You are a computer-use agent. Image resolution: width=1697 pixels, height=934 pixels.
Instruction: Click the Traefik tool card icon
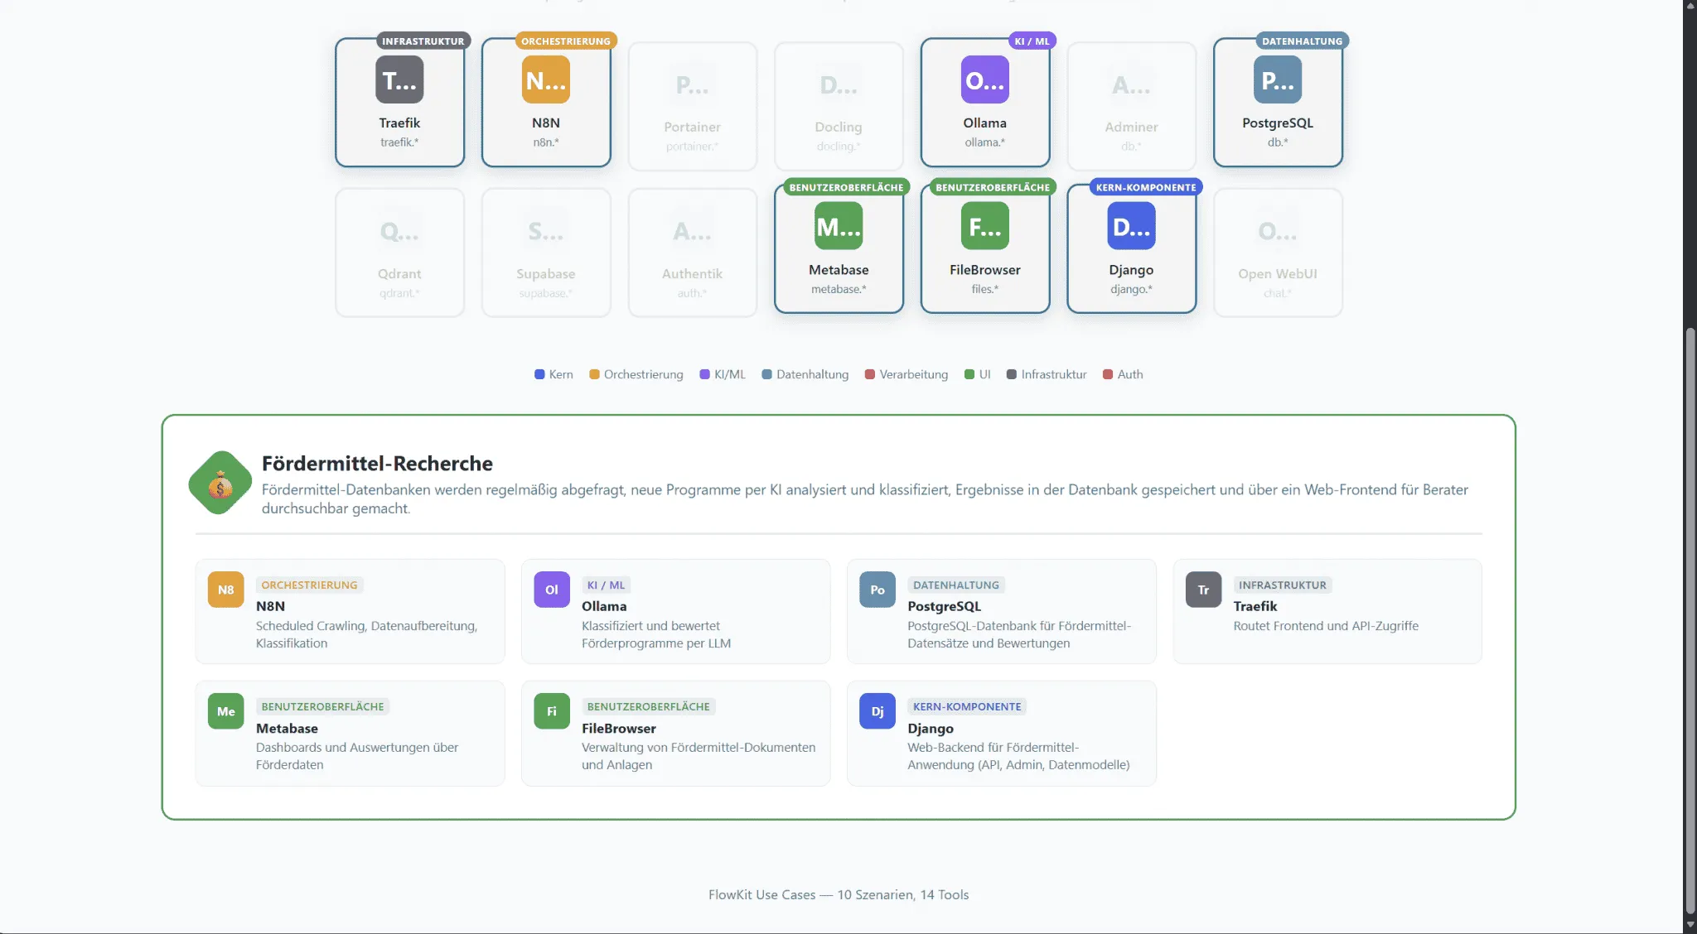coord(399,79)
